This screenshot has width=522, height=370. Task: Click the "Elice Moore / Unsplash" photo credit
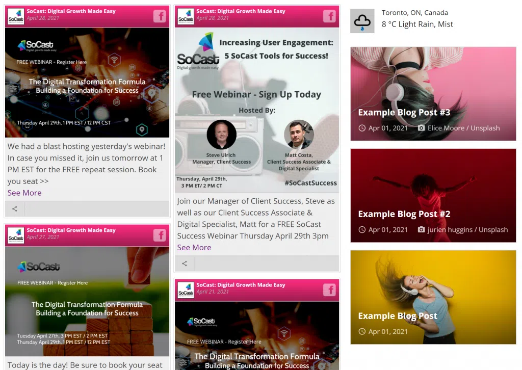pyautogui.click(x=463, y=128)
